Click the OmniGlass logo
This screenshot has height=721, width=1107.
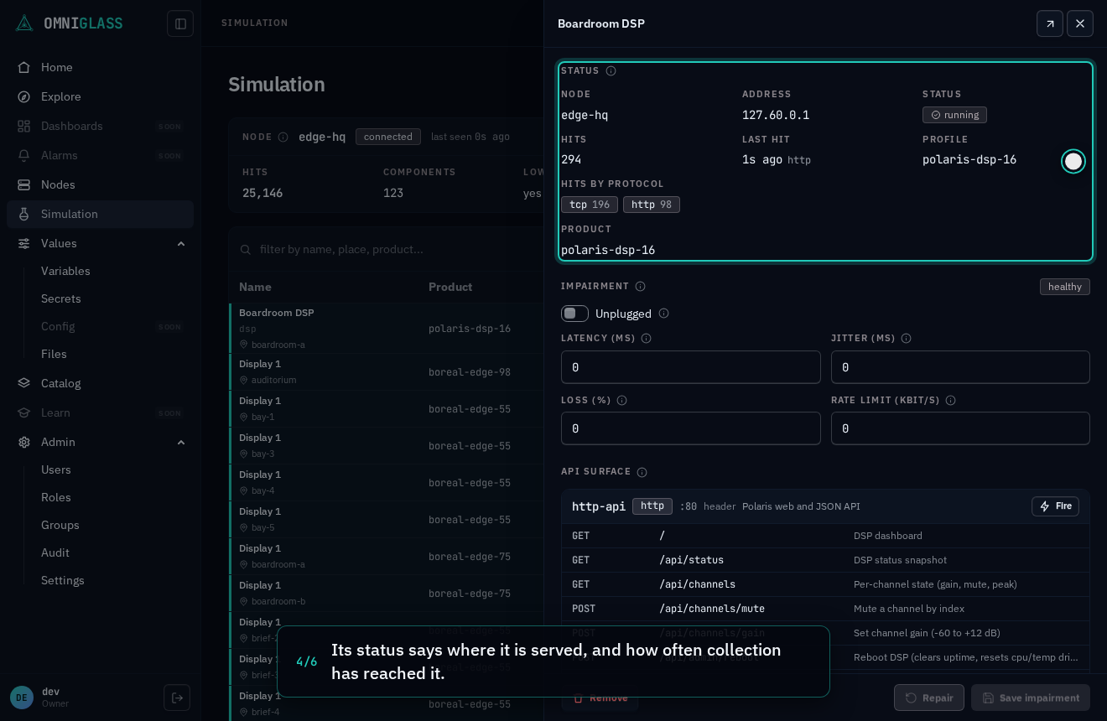(x=69, y=23)
